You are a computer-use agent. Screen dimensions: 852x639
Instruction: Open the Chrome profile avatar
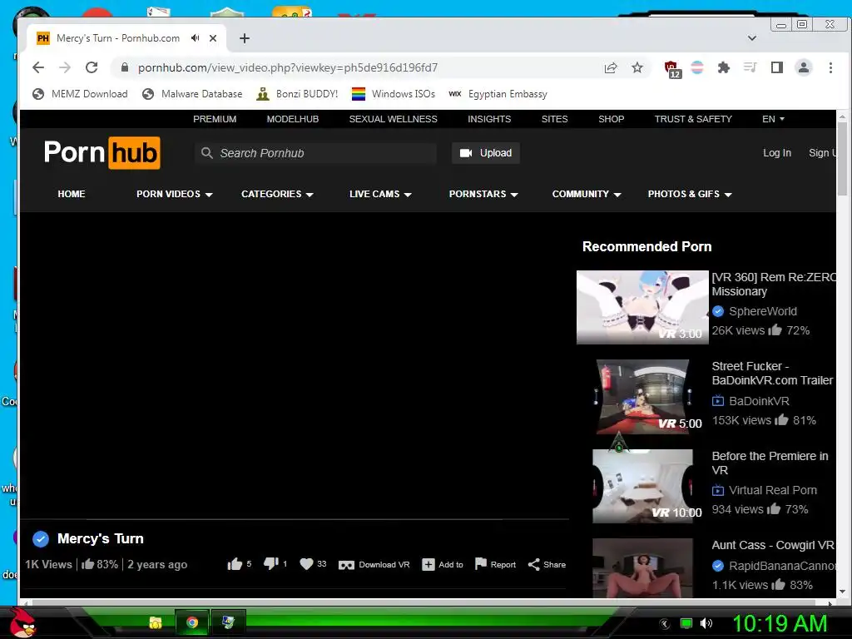point(803,67)
